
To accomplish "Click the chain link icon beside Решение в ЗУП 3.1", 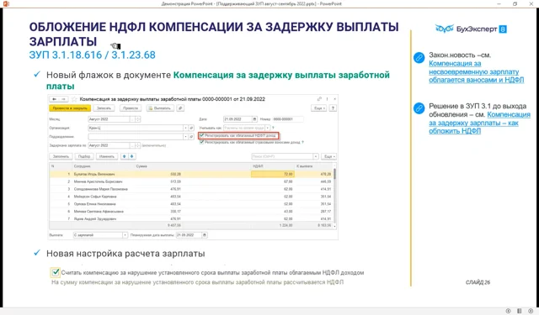I will point(419,108).
